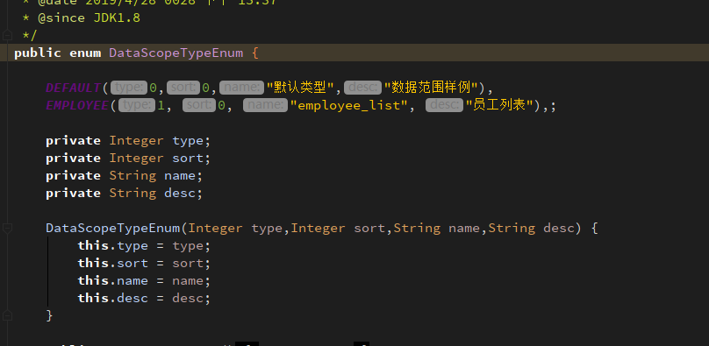Click the "默认类型" string literal
This screenshot has width=709, height=346.
(300, 88)
